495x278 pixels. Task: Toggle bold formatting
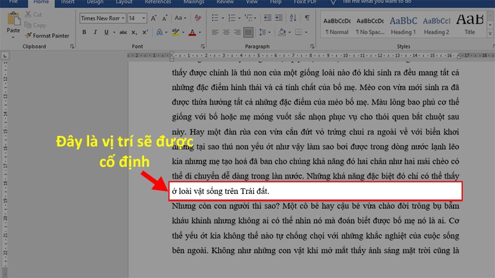[84, 32]
